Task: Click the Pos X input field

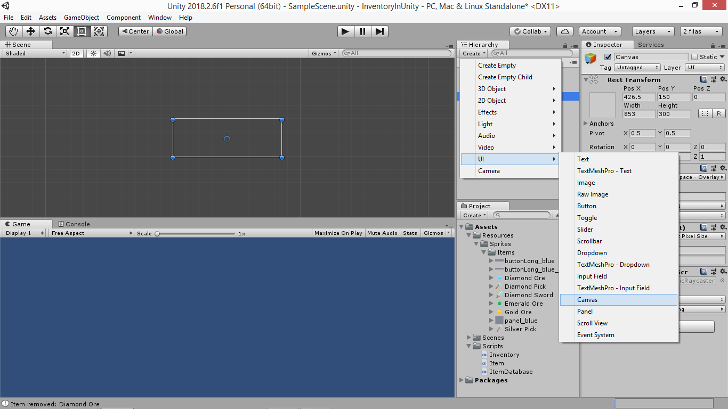Action: pos(639,97)
